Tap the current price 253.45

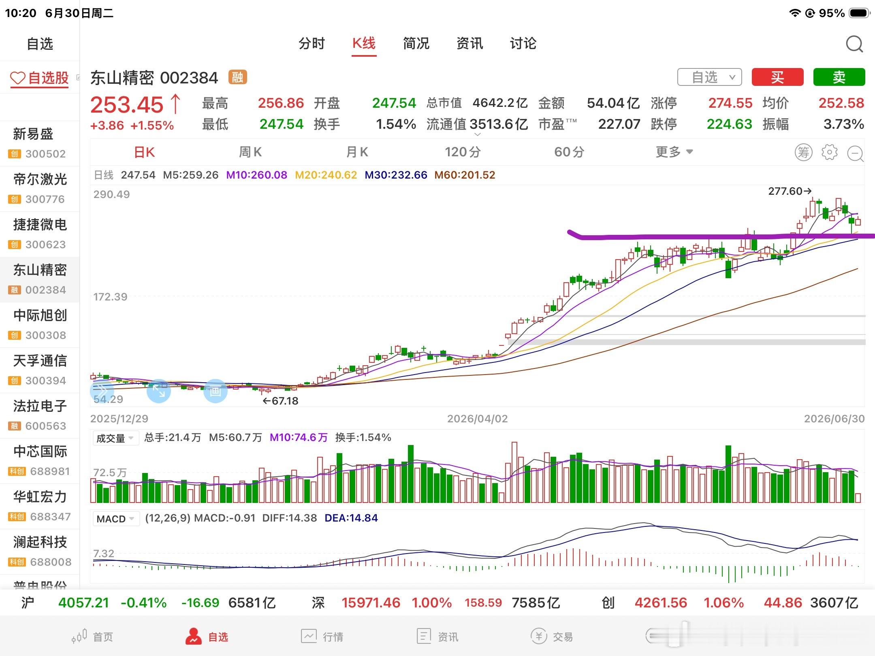[126, 105]
